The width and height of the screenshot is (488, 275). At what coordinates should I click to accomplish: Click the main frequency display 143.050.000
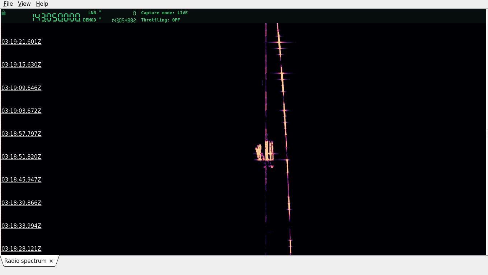56,18
